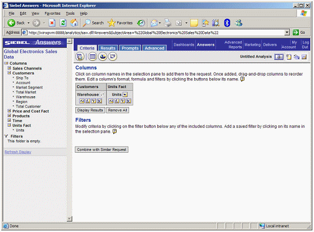Switch to the Prompts tab
The image size is (314, 232).
click(x=130, y=48)
